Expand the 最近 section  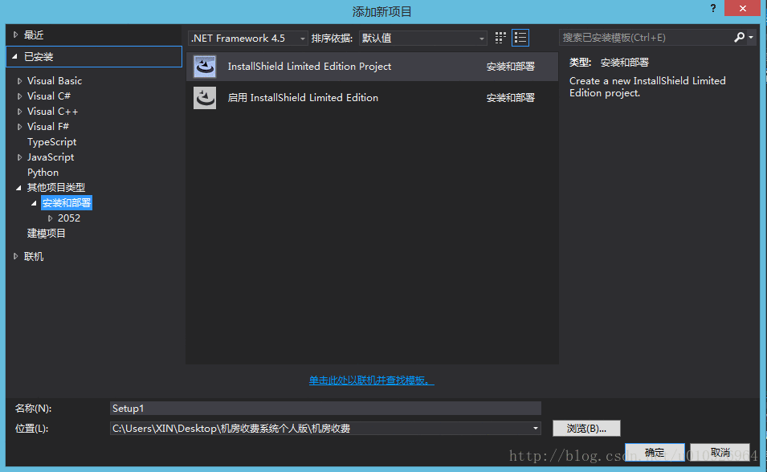[15, 35]
